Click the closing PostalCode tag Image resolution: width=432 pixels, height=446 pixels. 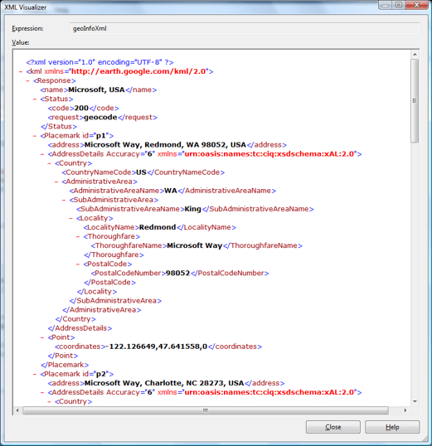[x=109, y=283]
